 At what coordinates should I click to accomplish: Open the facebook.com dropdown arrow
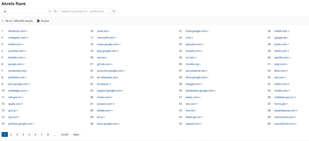[x=27, y=31]
